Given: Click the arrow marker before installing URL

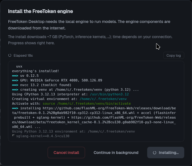Looking at the screenshot, I should tap(15, 108).
